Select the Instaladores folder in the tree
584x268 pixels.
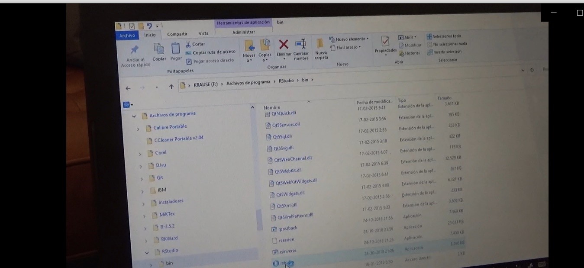(167, 202)
